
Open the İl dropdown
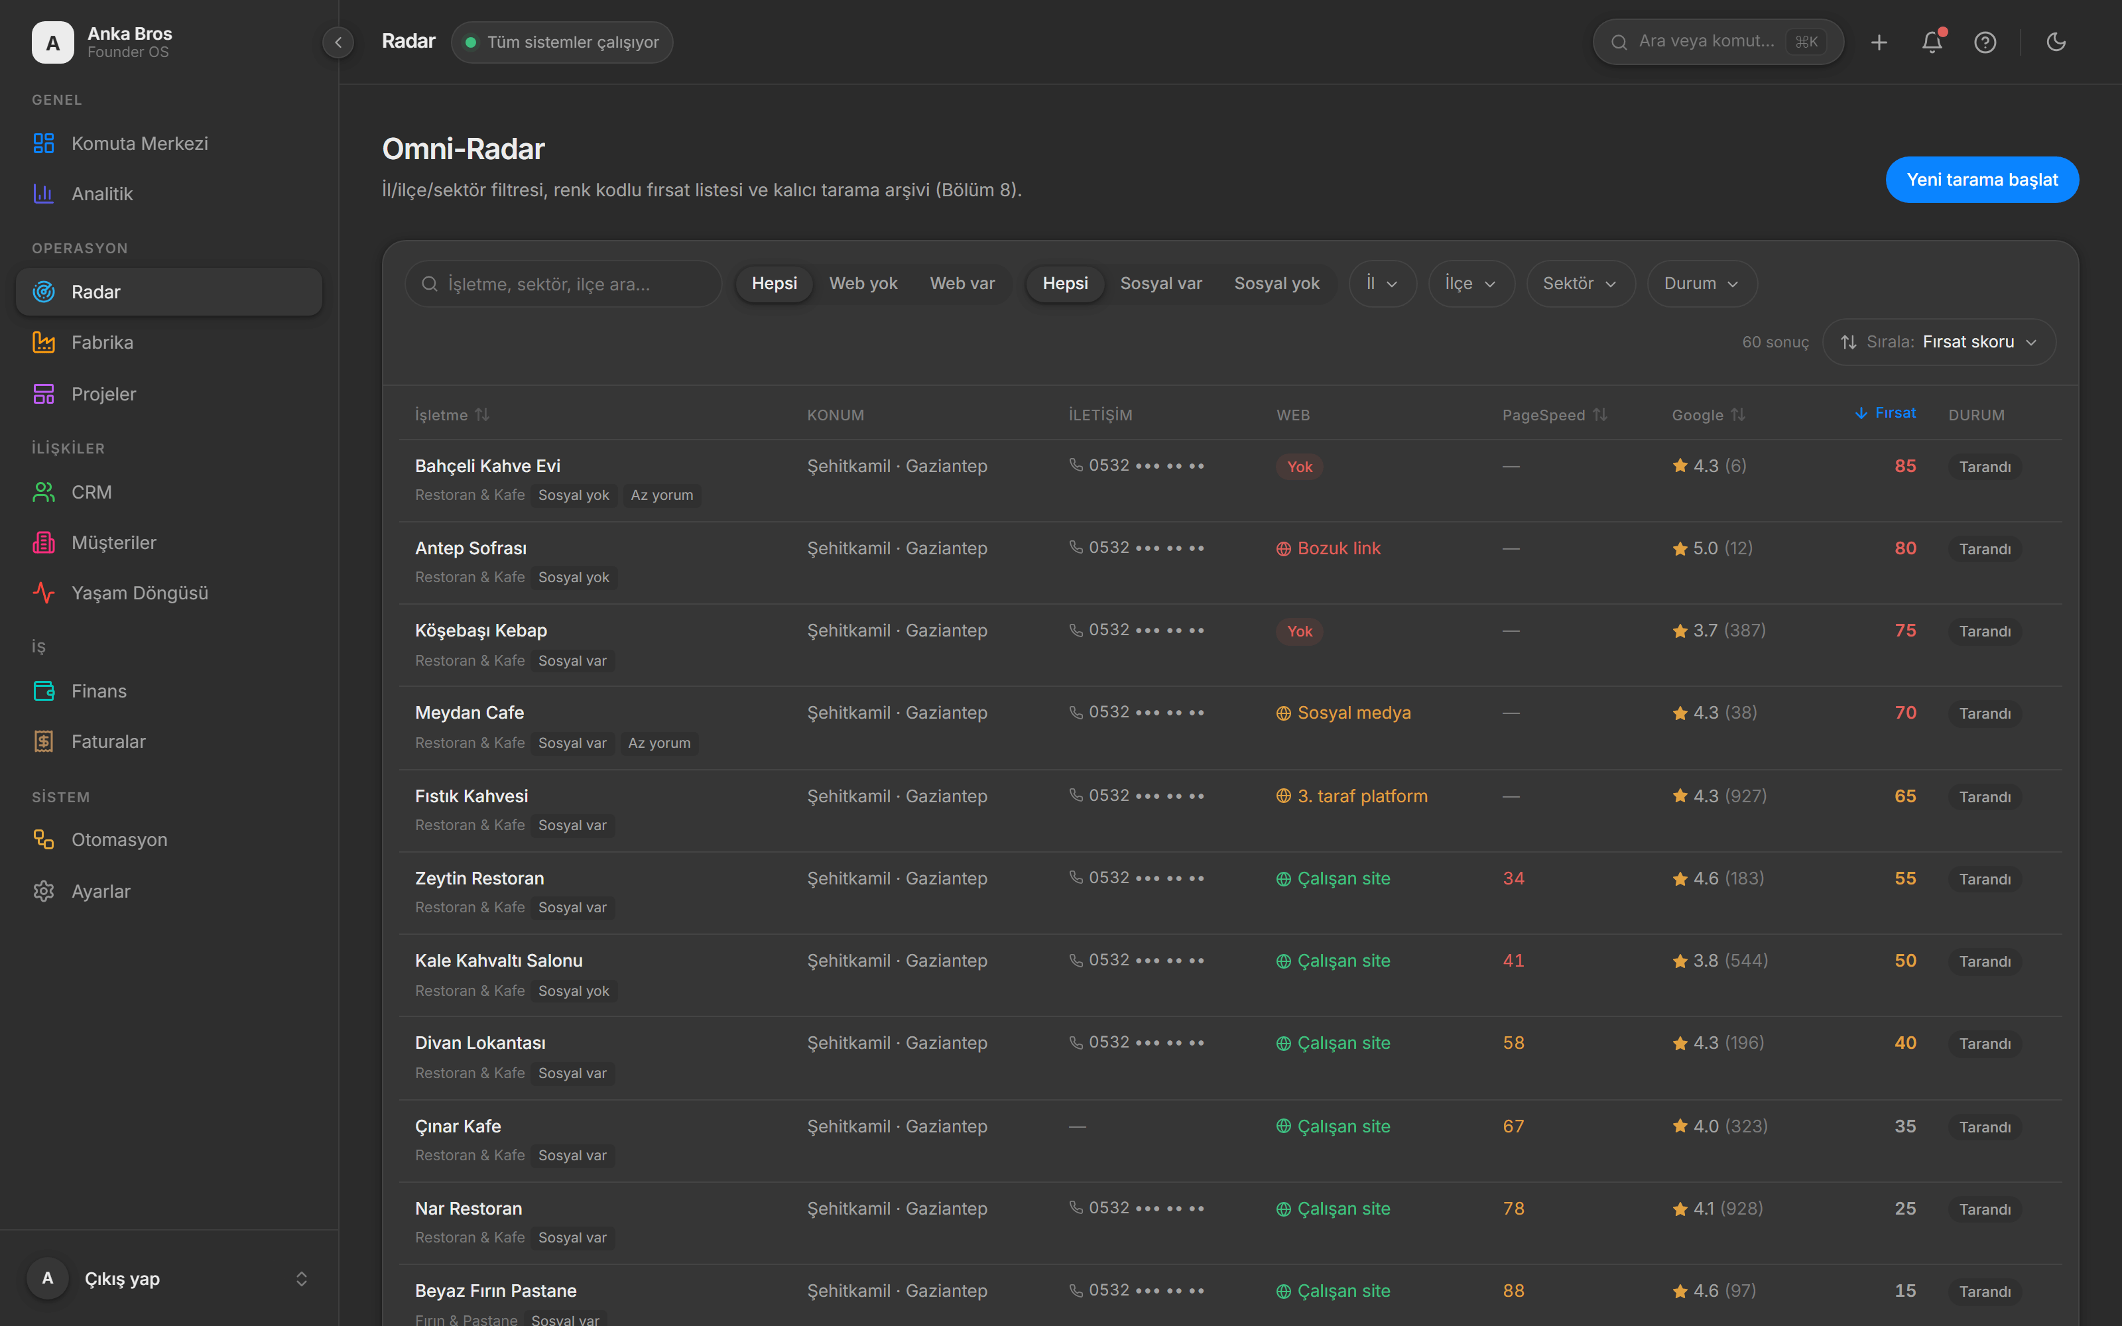pos(1382,283)
